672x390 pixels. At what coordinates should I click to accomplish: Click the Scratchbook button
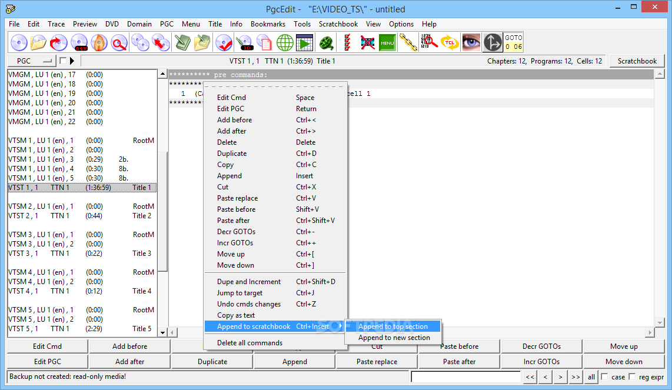coord(637,61)
